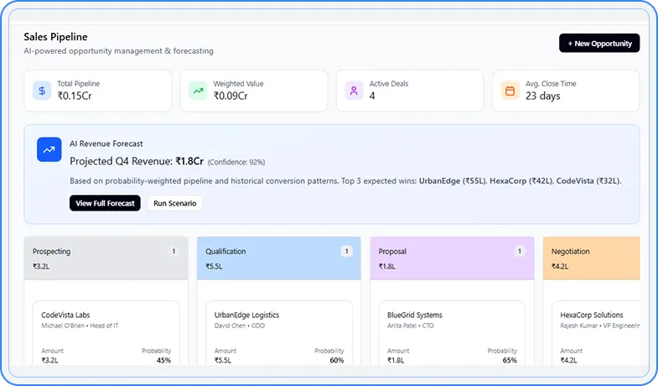Click the blue AI Revenue Forecast icon
The image size is (658, 386).
click(x=49, y=150)
